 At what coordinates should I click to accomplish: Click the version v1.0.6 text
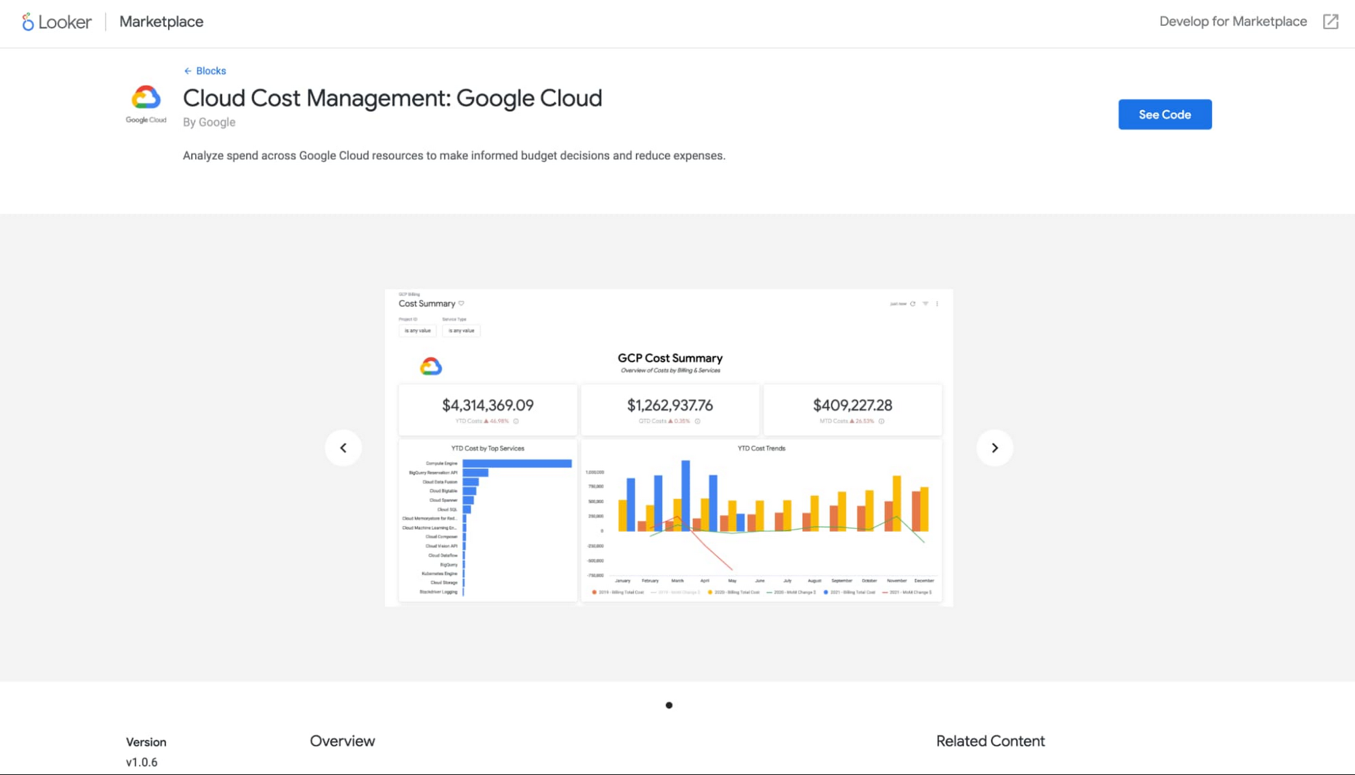pyautogui.click(x=142, y=762)
